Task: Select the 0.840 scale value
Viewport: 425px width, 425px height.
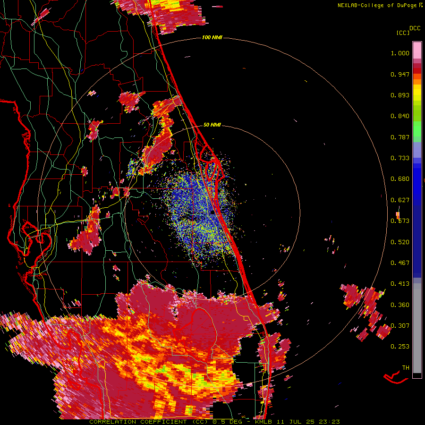Action: [400, 116]
